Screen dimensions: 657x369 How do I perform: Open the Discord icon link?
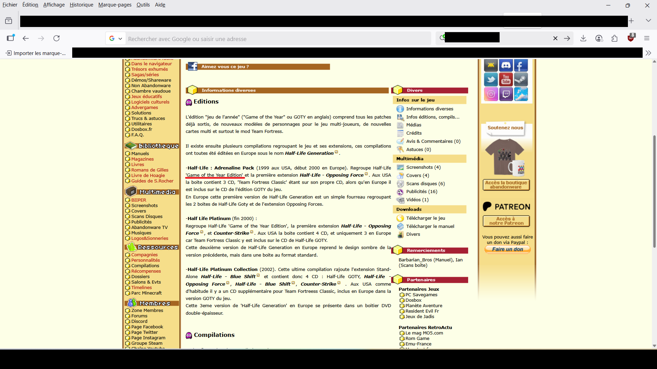[x=506, y=65]
